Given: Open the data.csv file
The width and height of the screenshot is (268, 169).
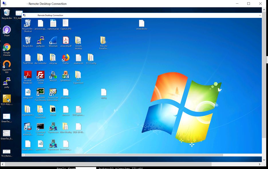Looking at the screenshot, I should click(66, 111).
